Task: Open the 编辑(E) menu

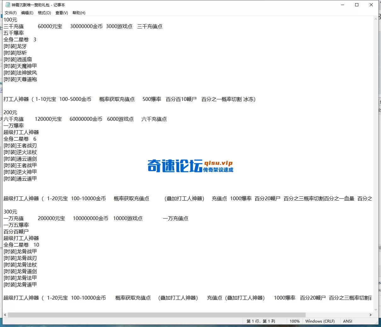Action: pyautogui.click(x=27, y=13)
